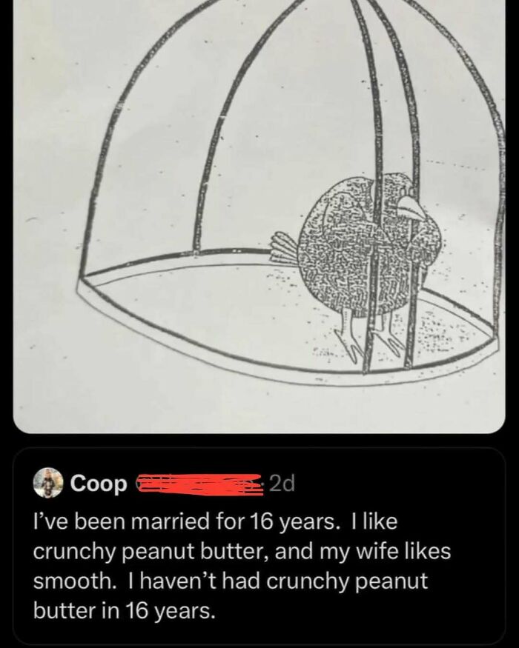Open Coop's profile via the username

97,483
